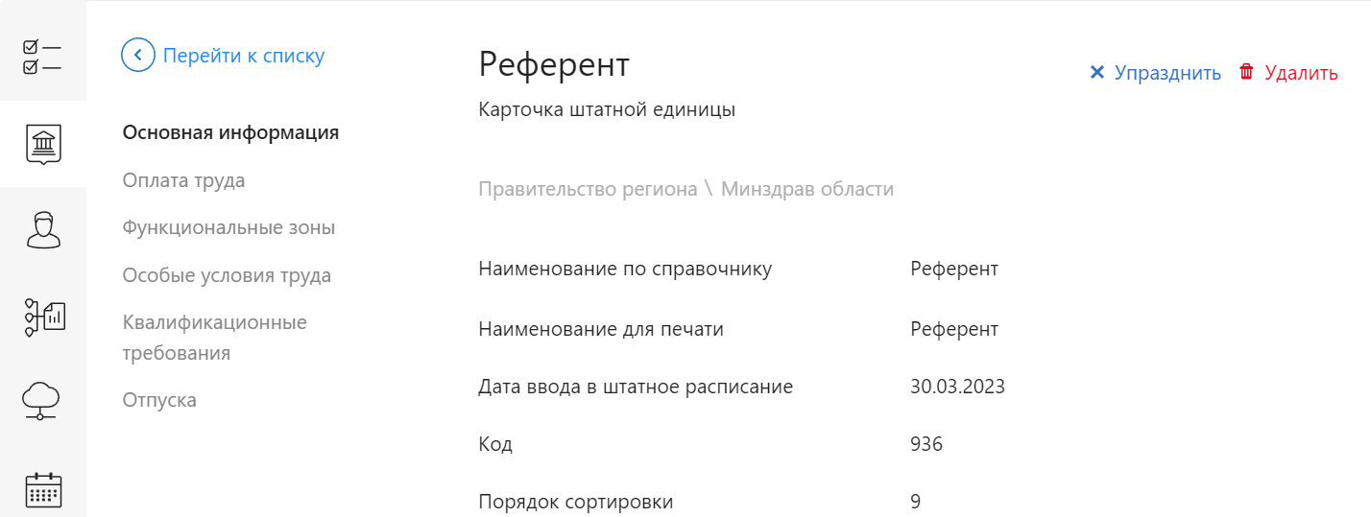Go back via Перейти к списку link
The image size is (1371, 517).
(x=244, y=56)
